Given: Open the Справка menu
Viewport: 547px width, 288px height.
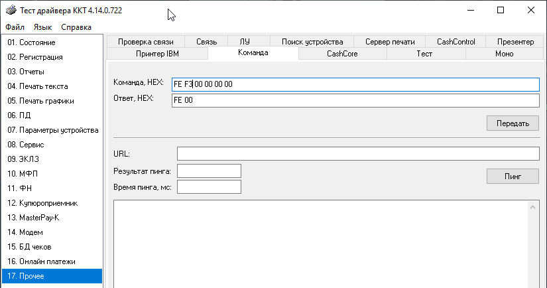Looking at the screenshot, I should [76, 27].
